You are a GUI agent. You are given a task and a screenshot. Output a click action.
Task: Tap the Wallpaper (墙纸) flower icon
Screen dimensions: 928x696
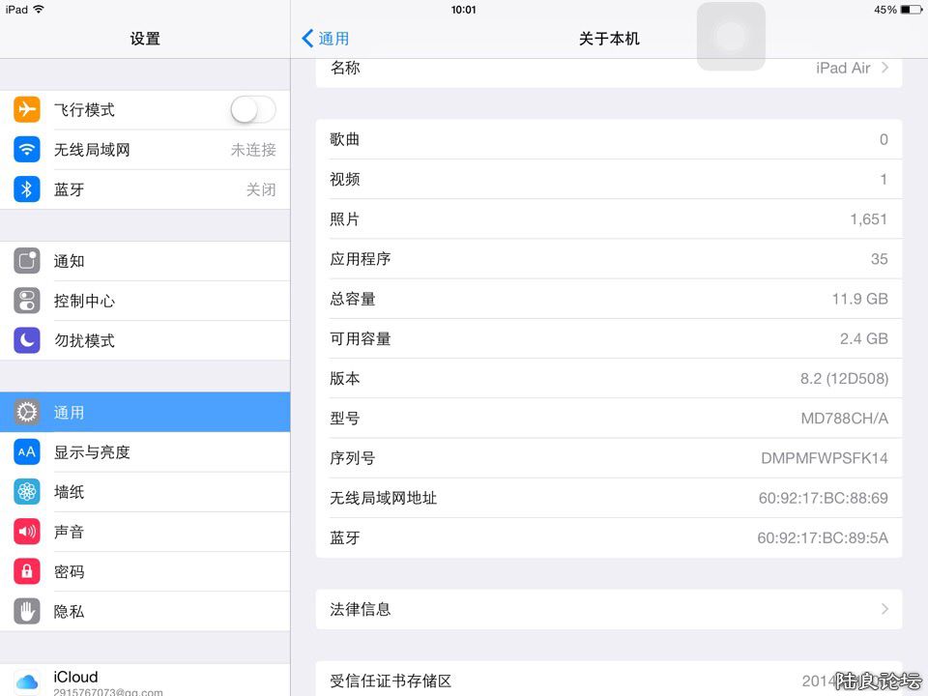point(27,492)
